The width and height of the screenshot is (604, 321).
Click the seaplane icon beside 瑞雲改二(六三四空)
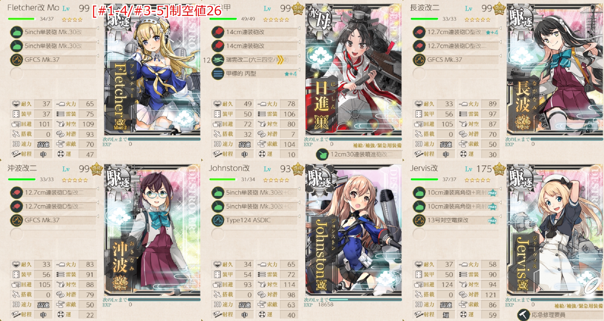(218, 60)
